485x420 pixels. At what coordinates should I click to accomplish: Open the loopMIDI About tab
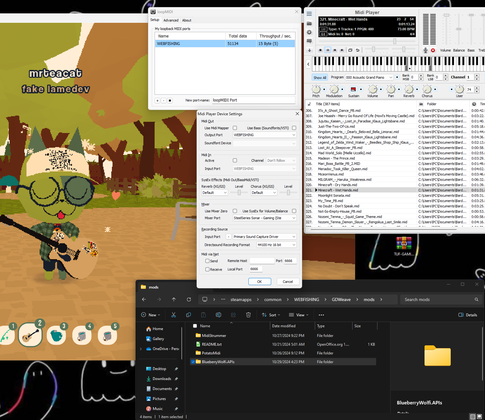click(x=187, y=20)
